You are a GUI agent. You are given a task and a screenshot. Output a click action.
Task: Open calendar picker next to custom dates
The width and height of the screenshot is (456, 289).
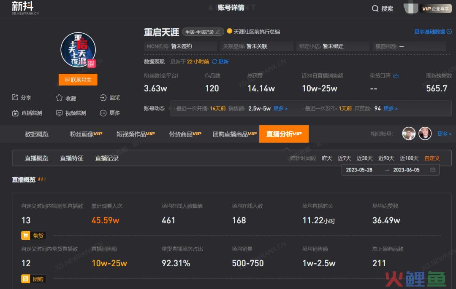point(432,170)
